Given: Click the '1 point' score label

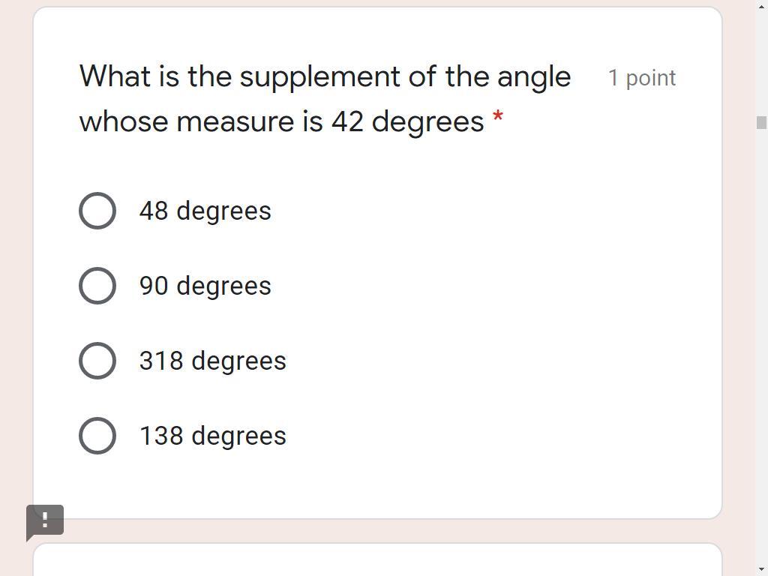Looking at the screenshot, I should 641,78.
